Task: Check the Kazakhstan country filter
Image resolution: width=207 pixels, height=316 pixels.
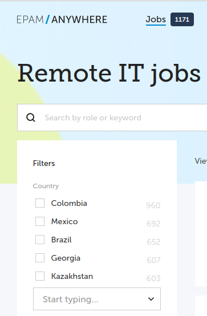Action: click(x=40, y=276)
